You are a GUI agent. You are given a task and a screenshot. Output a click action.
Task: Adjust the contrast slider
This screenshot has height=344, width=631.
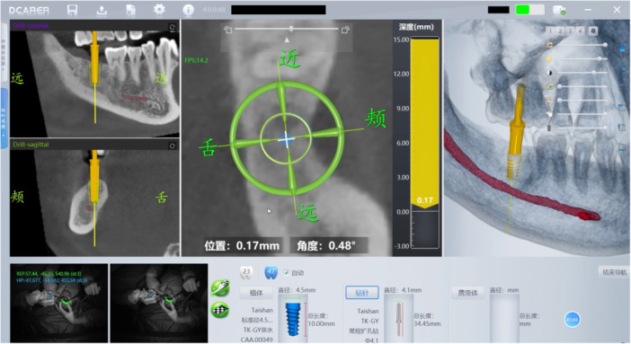click(582, 73)
